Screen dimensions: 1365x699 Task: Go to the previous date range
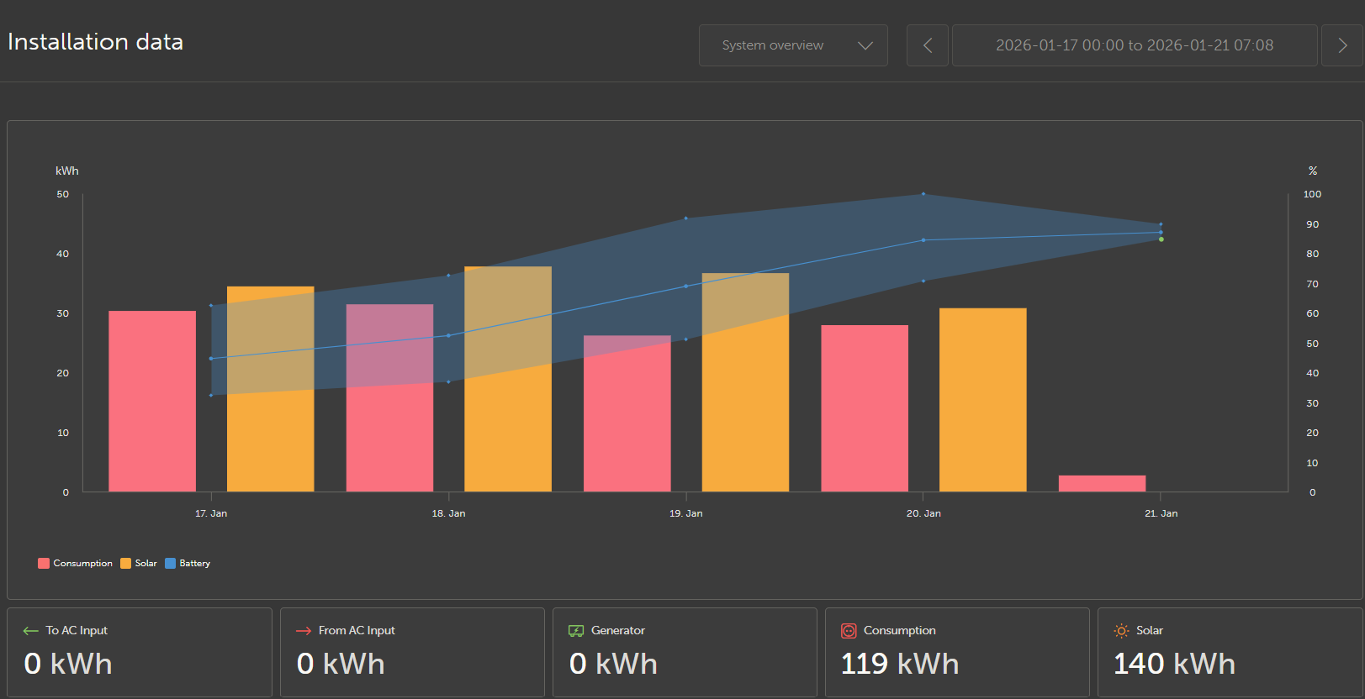tap(928, 45)
